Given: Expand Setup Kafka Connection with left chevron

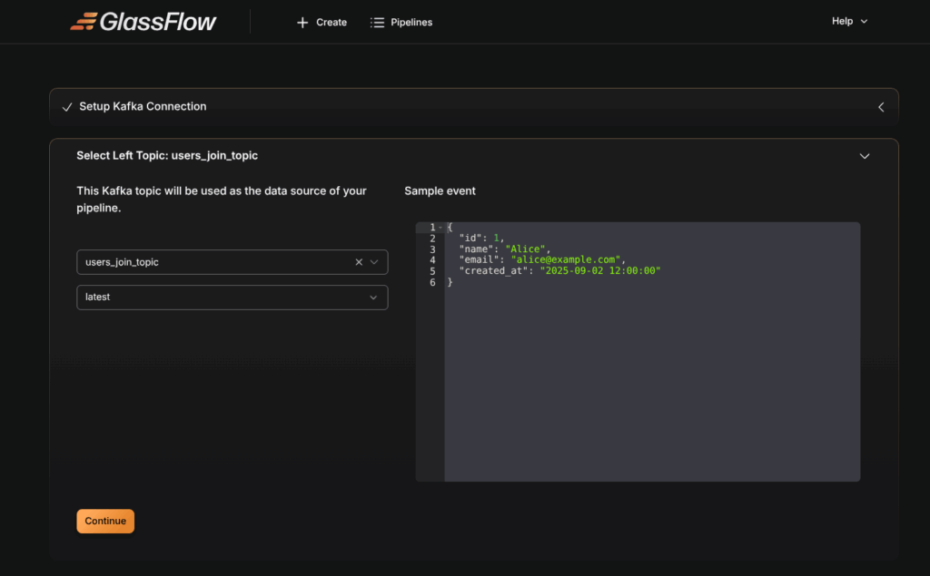Looking at the screenshot, I should click(x=880, y=107).
